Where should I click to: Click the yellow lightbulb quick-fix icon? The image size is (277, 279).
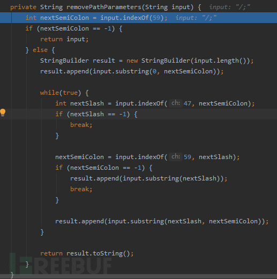click(3, 112)
